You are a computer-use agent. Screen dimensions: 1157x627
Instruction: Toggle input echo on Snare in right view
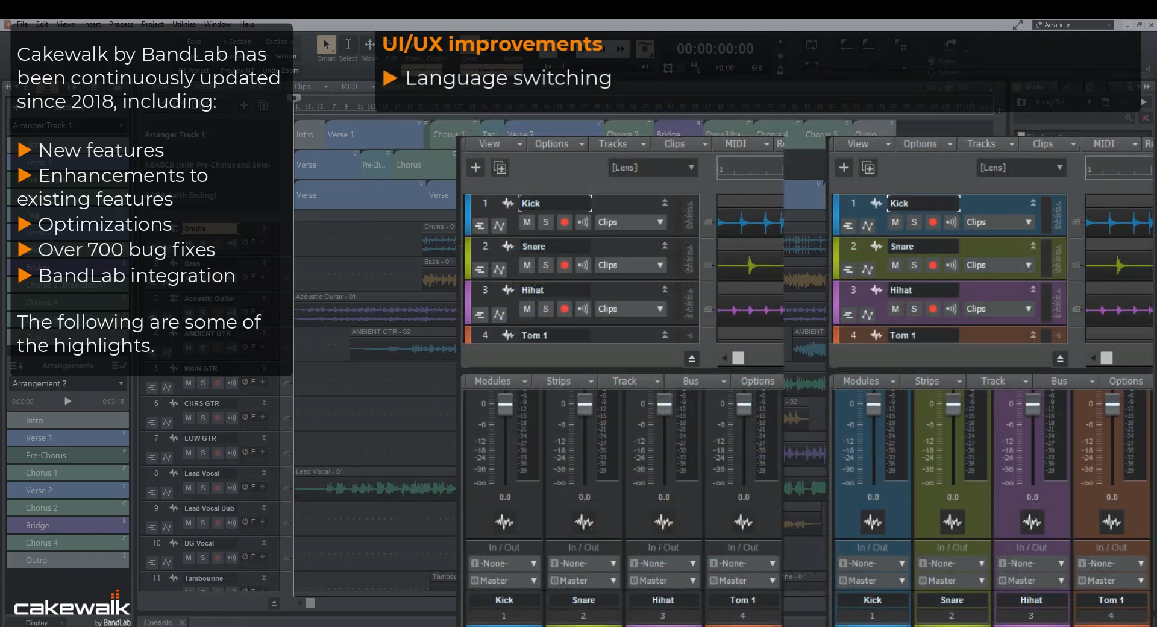click(x=951, y=265)
